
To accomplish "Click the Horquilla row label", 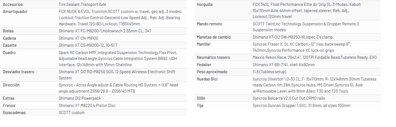I will pyautogui.click(x=205, y=5).
